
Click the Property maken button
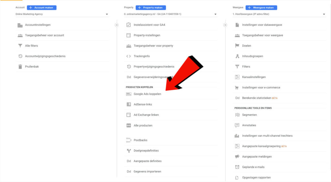point(151,8)
